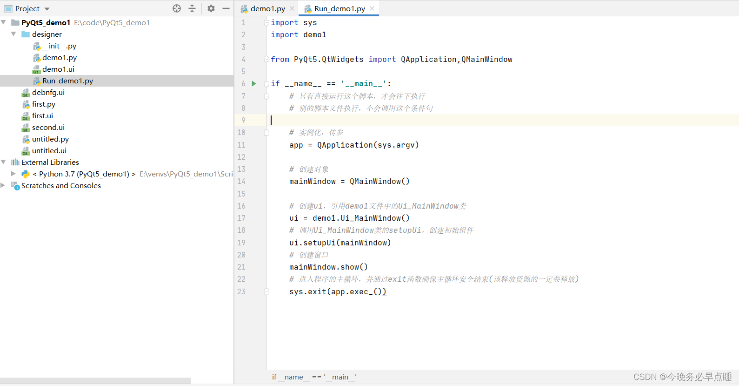Collapse the External Libraries arrow

(4, 162)
